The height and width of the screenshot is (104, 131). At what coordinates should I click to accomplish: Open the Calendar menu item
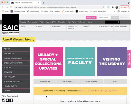coord(82,22)
